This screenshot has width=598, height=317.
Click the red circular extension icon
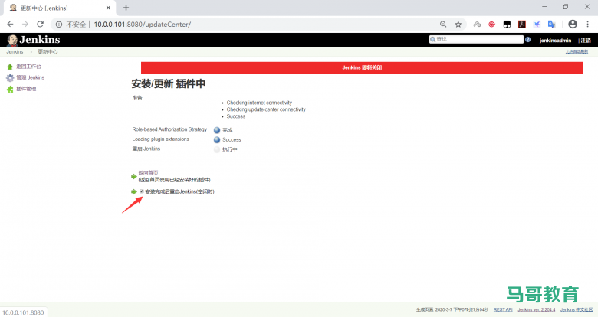[492, 25]
